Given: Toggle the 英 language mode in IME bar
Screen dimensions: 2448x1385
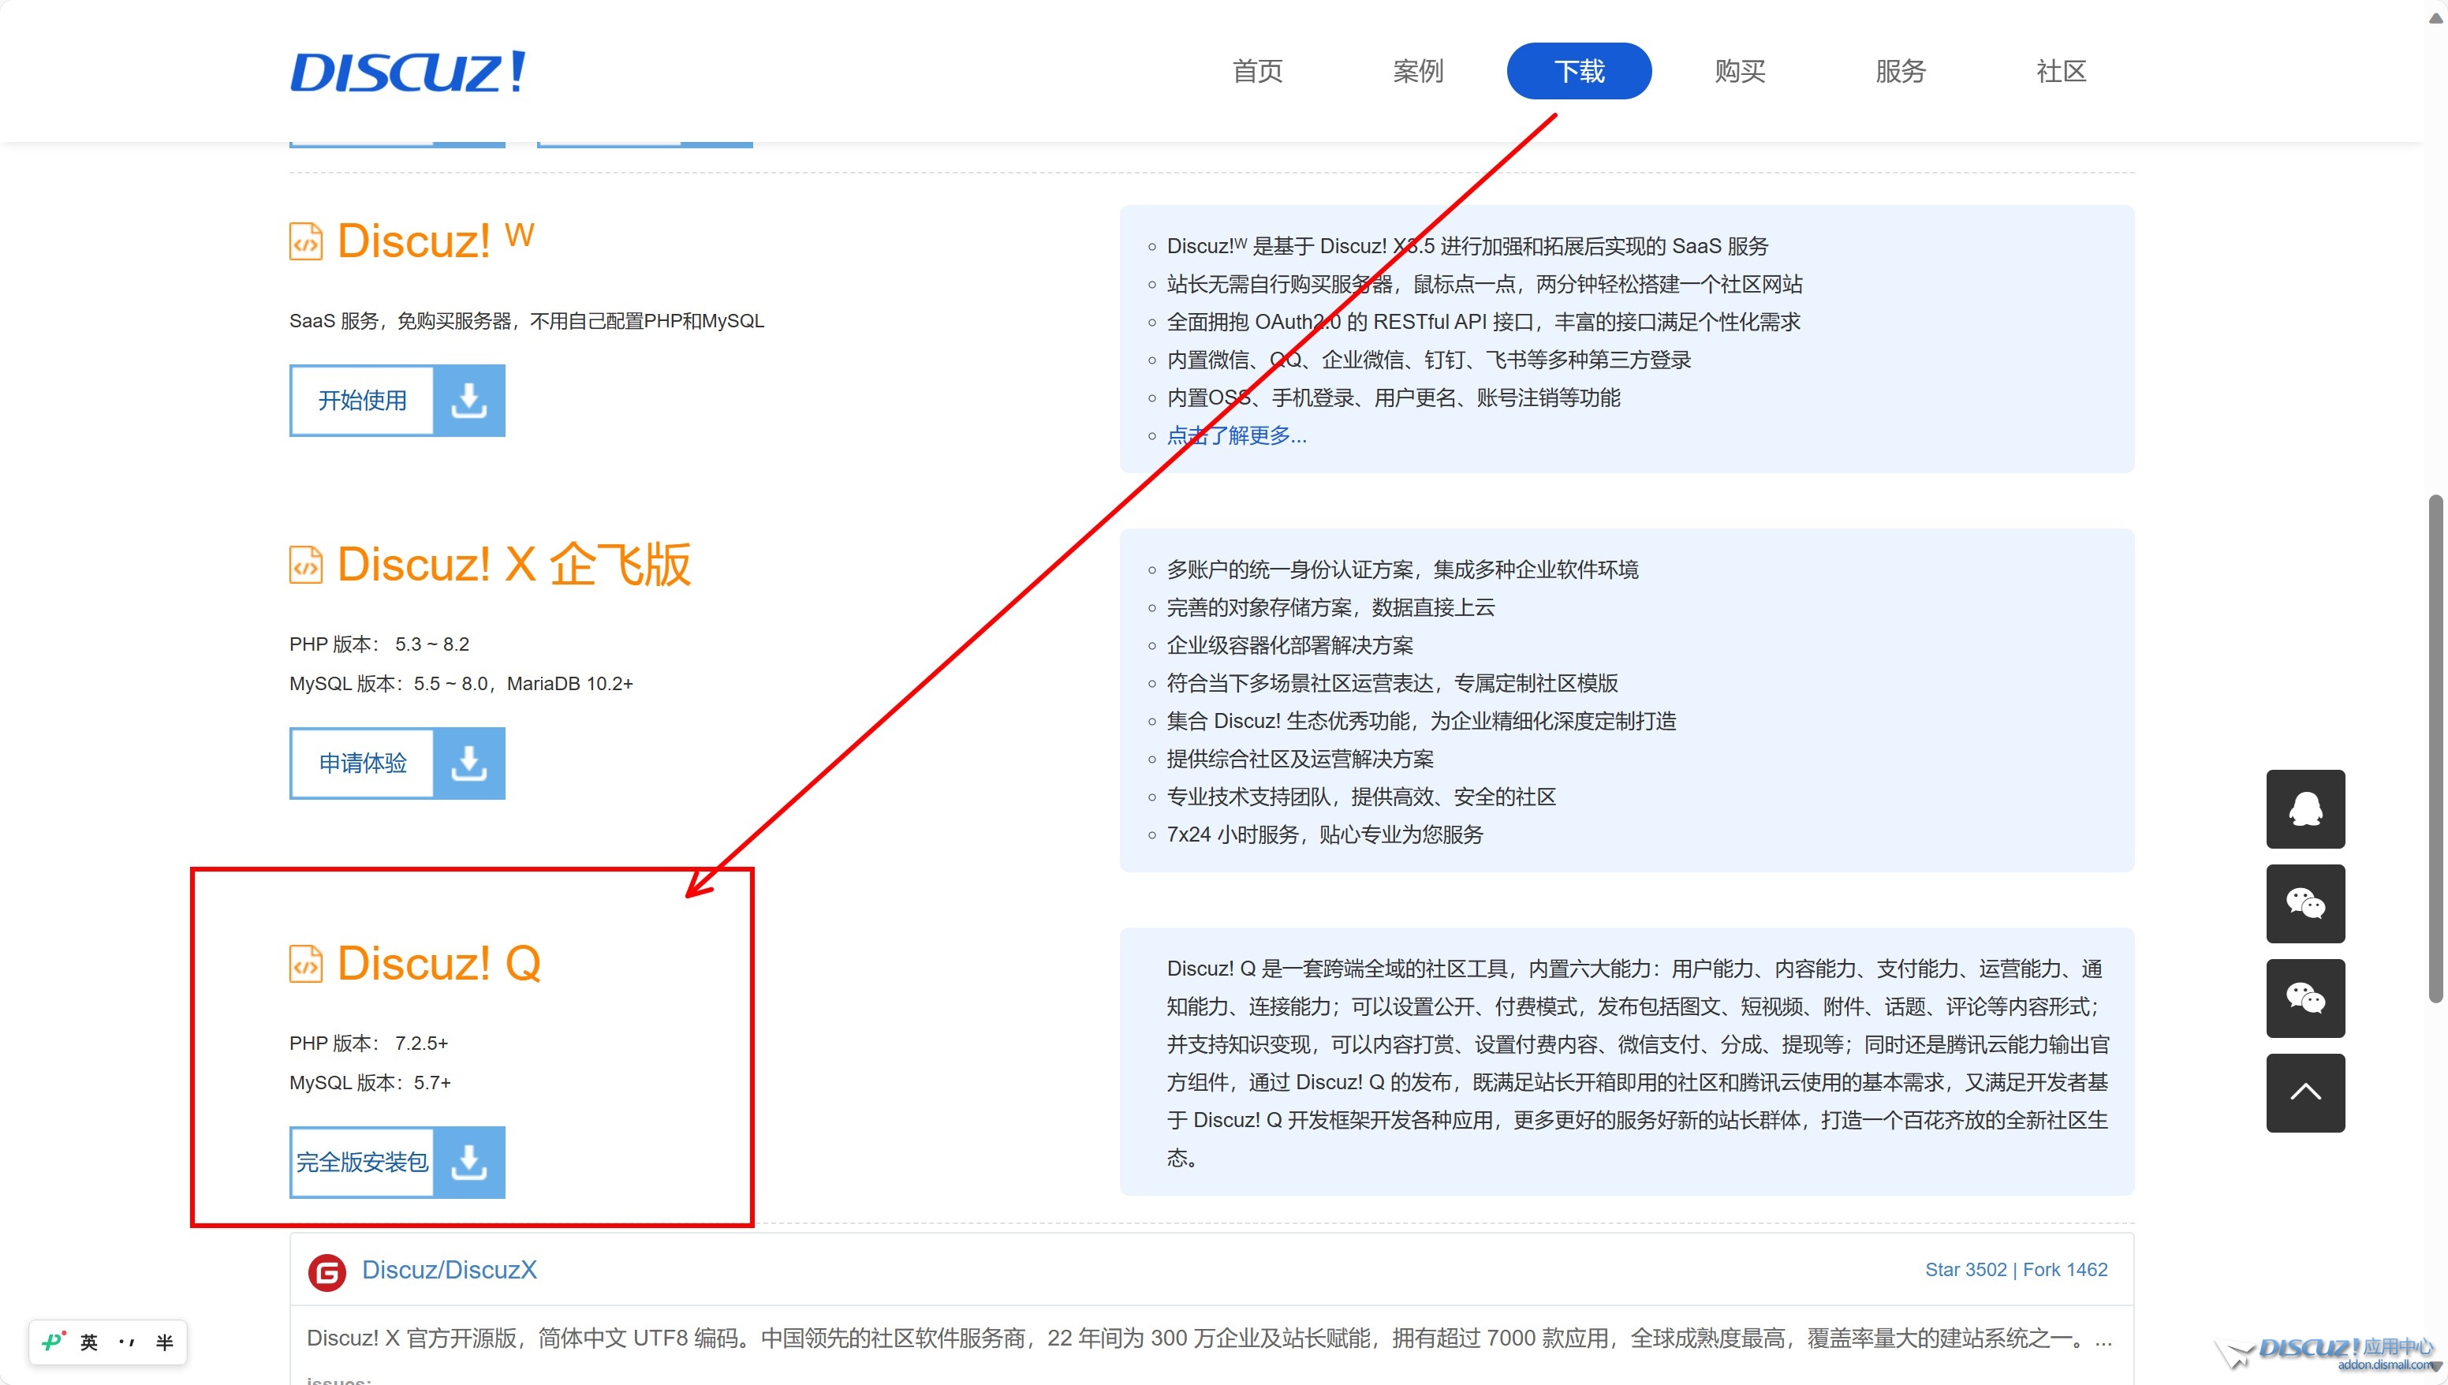Looking at the screenshot, I should click(89, 1342).
